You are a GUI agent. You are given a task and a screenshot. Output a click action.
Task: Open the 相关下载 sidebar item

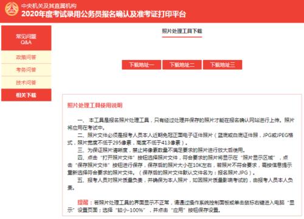point(26,95)
